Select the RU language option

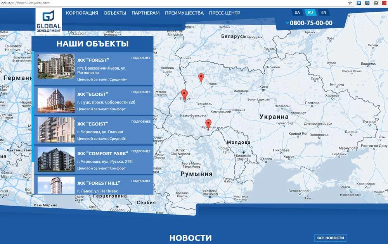click(x=310, y=12)
